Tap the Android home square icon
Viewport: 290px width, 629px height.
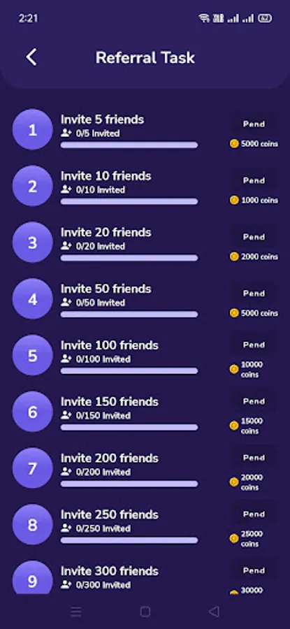pyautogui.click(x=145, y=612)
